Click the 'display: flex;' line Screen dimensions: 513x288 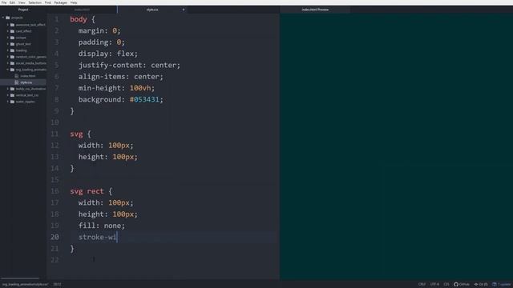[108, 54]
